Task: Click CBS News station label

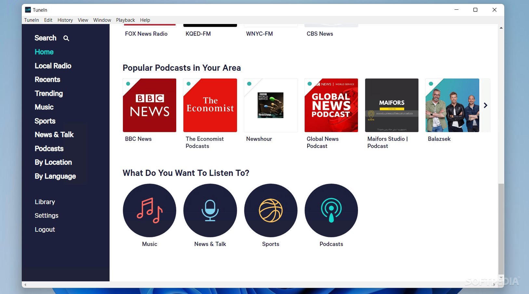Action: 320,34
